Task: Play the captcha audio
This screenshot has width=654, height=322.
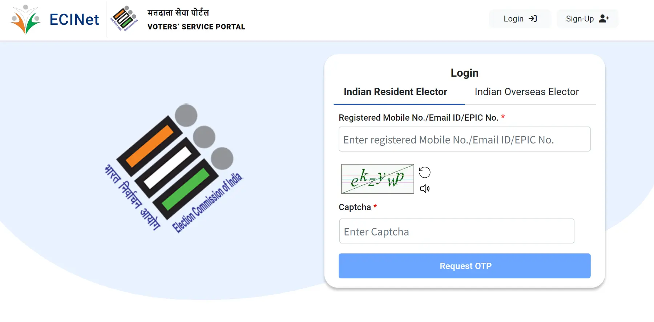Action: pyautogui.click(x=424, y=189)
